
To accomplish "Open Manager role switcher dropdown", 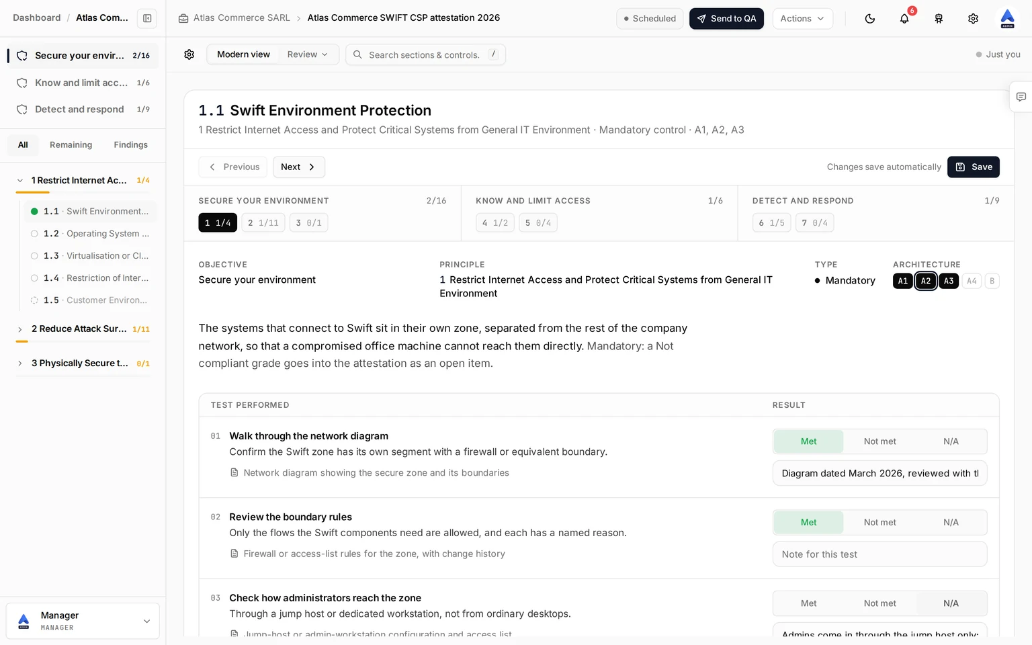I will point(83,621).
